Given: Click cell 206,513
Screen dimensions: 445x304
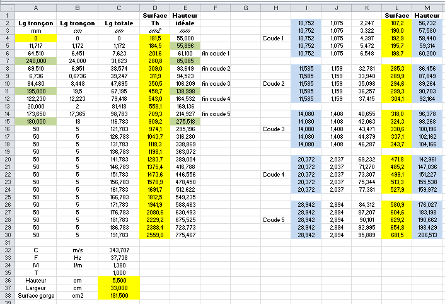Looking at the screenshot, I should [428, 235].
